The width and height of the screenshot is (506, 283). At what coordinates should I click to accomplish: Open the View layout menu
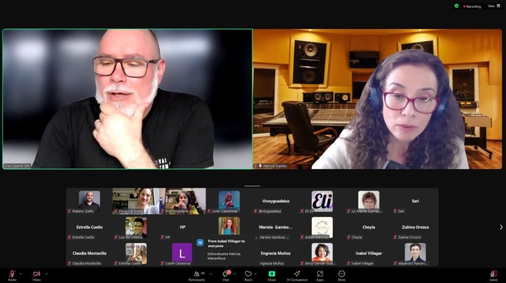click(494, 6)
